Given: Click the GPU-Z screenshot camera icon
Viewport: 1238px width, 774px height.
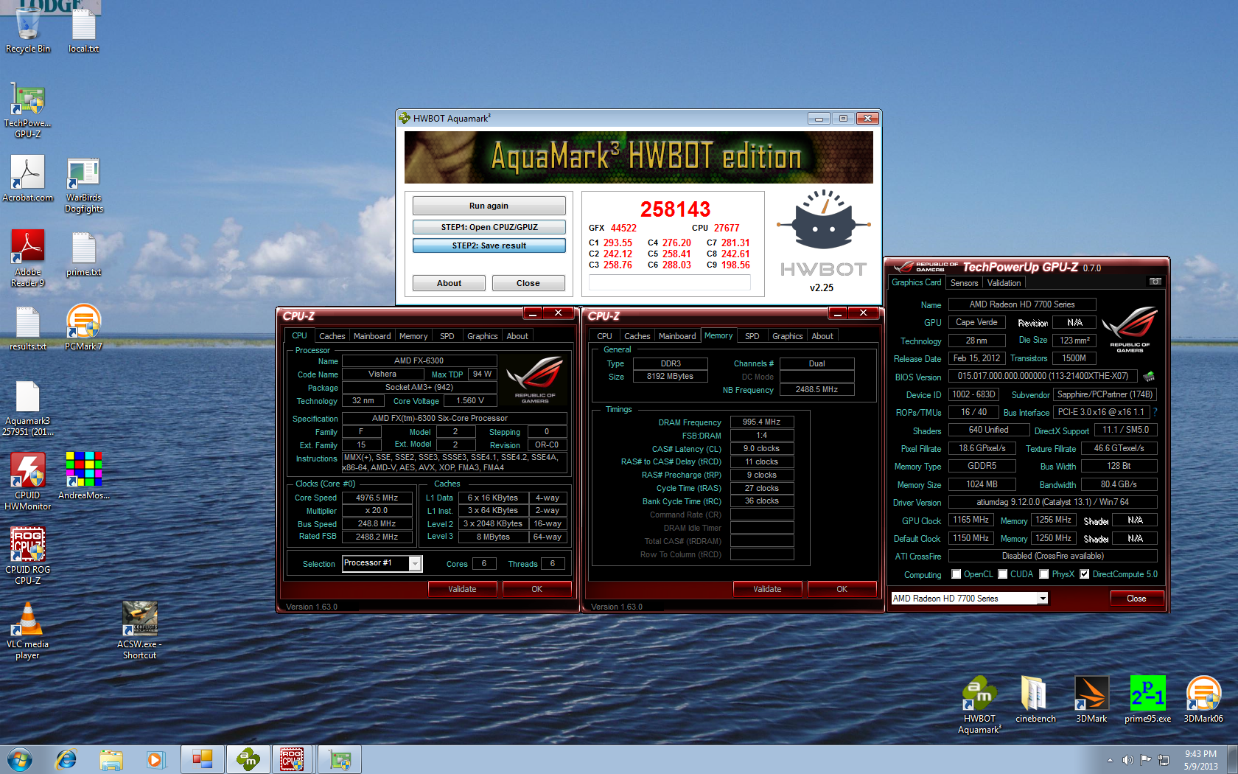Looking at the screenshot, I should pyautogui.click(x=1155, y=282).
